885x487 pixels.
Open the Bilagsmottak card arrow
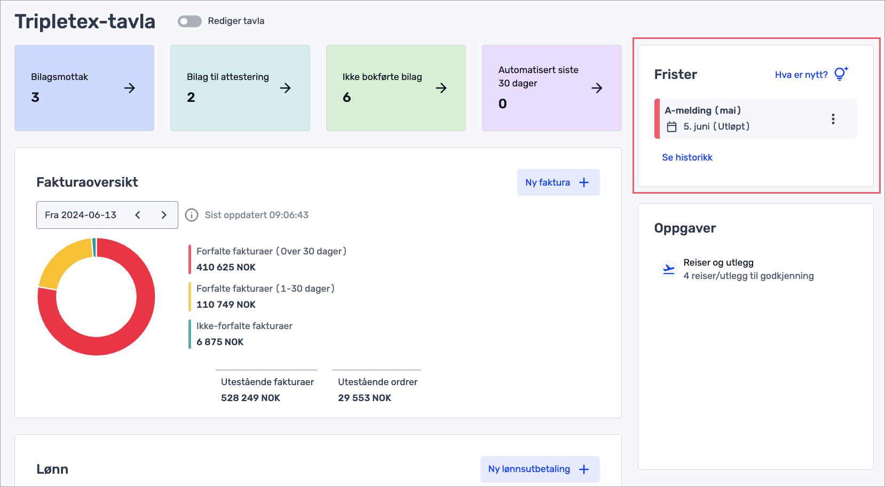130,88
